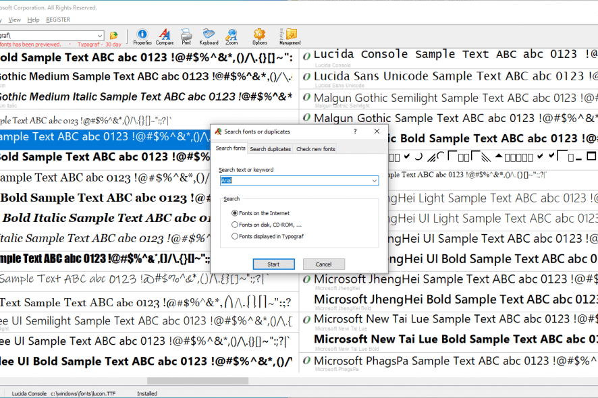The image size is (598, 398).
Task: Click the dialog help question mark
Action: tap(355, 131)
